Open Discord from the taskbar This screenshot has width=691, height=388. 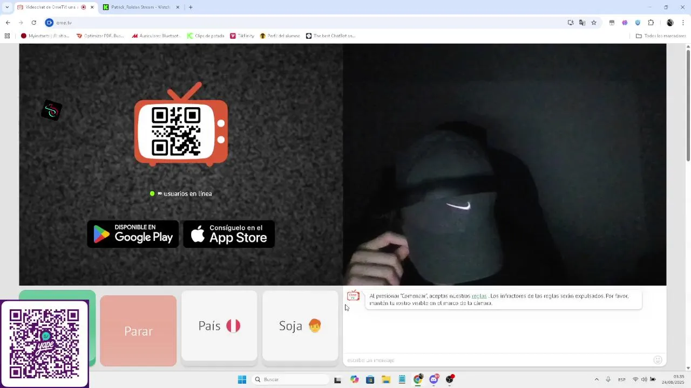click(x=434, y=379)
